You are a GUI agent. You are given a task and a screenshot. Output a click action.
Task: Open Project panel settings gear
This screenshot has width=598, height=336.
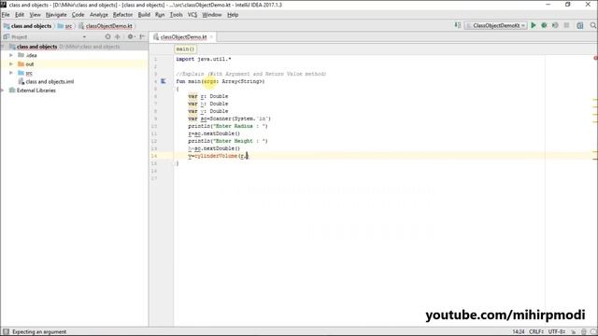(131, 36)
